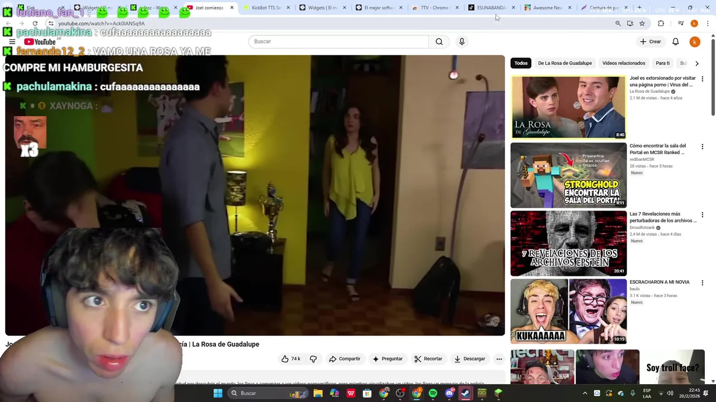Viewport: 716px width, 402px height.
Task: Open options for Joel es extorsionado video
Action: click(702, 79)
